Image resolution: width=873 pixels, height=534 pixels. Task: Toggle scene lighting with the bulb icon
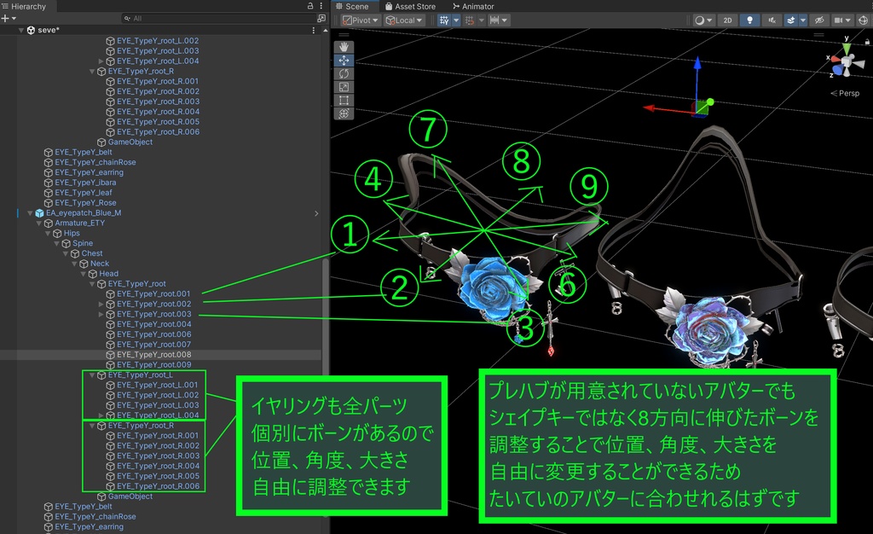pyautogui.click(x=749, y=19)
